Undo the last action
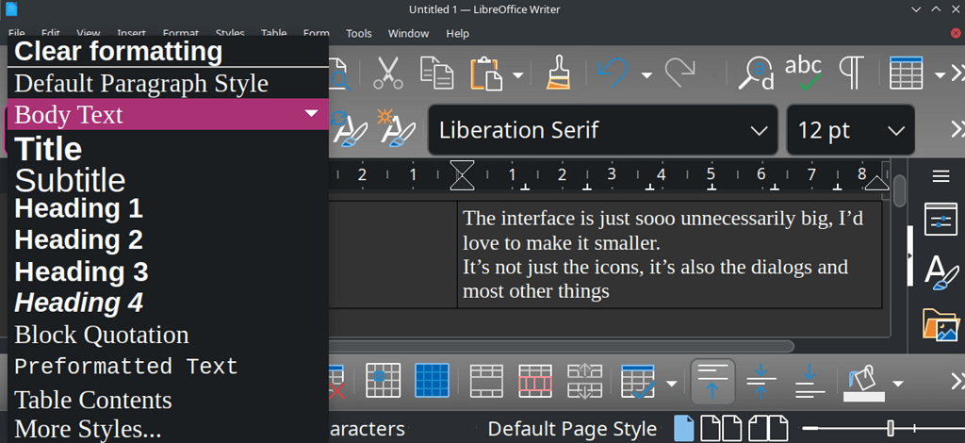This screenshot has width=965, height=443. (613, 74)
